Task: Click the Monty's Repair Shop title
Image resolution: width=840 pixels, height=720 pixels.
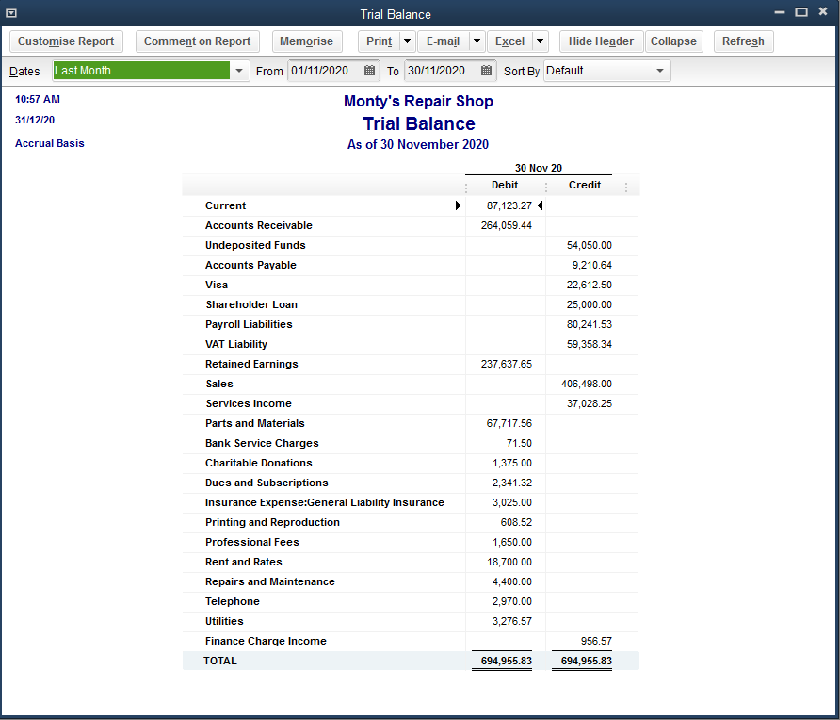Action: (418, 102)
